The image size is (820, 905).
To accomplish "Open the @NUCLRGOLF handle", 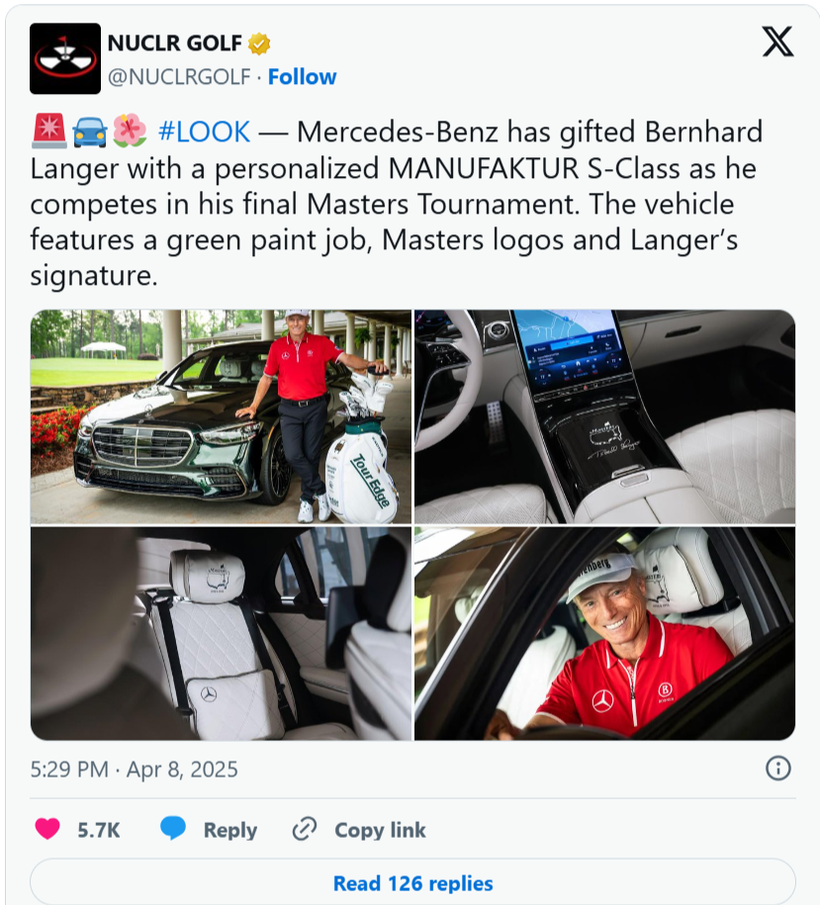I will click(179, 77).
